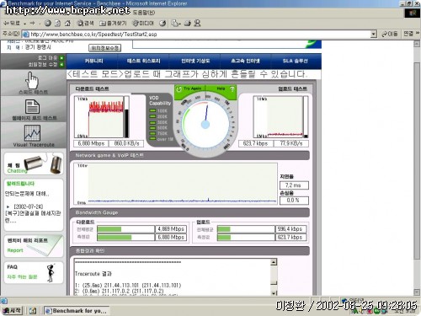Screen dimensions: 421x316
Task: Open the Visual Traceroute chart icon
Action: (x=33, y=133)
